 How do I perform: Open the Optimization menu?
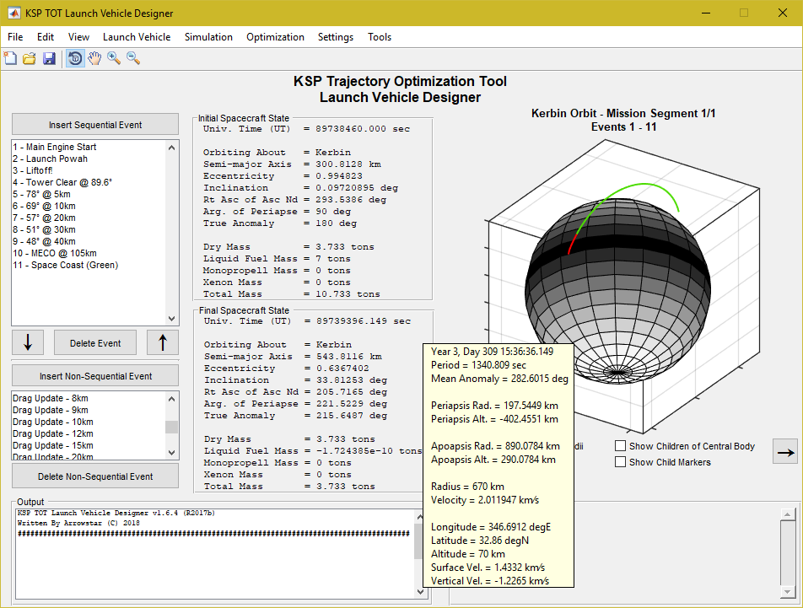point(275,37)
